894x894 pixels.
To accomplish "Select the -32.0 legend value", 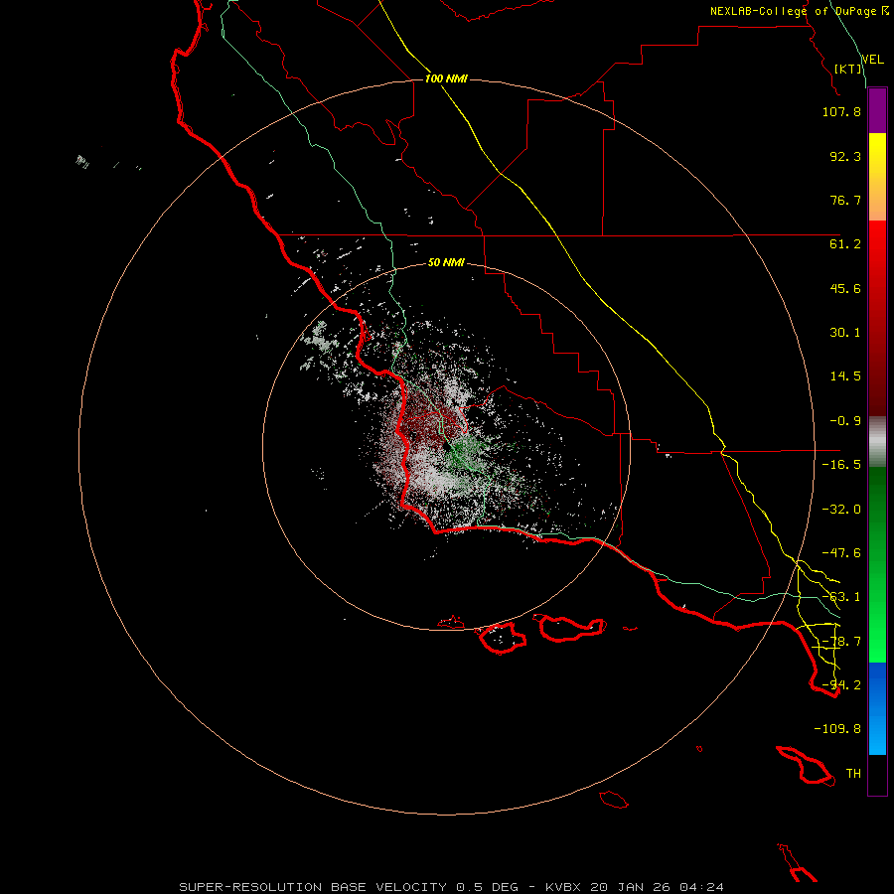I will [841, 510].
